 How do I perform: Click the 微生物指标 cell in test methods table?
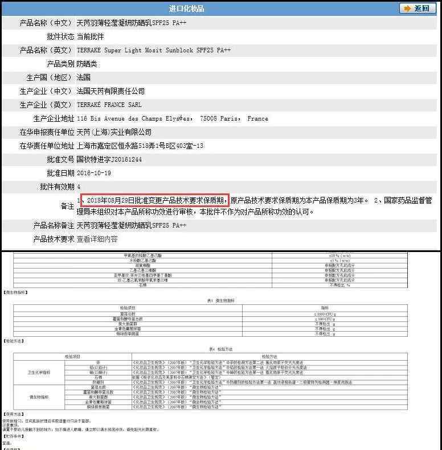[39, 397]
